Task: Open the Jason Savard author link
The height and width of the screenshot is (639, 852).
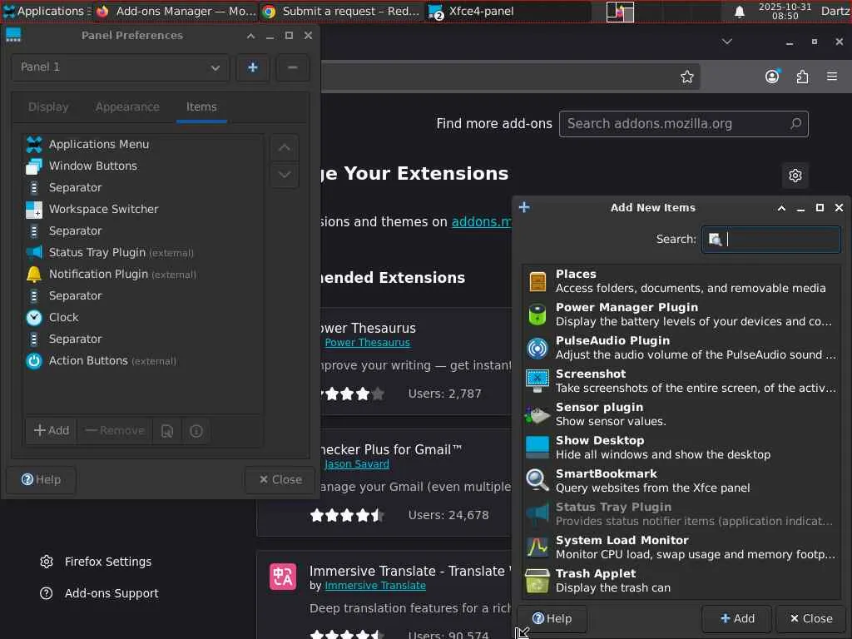Action: pos(357,464)
